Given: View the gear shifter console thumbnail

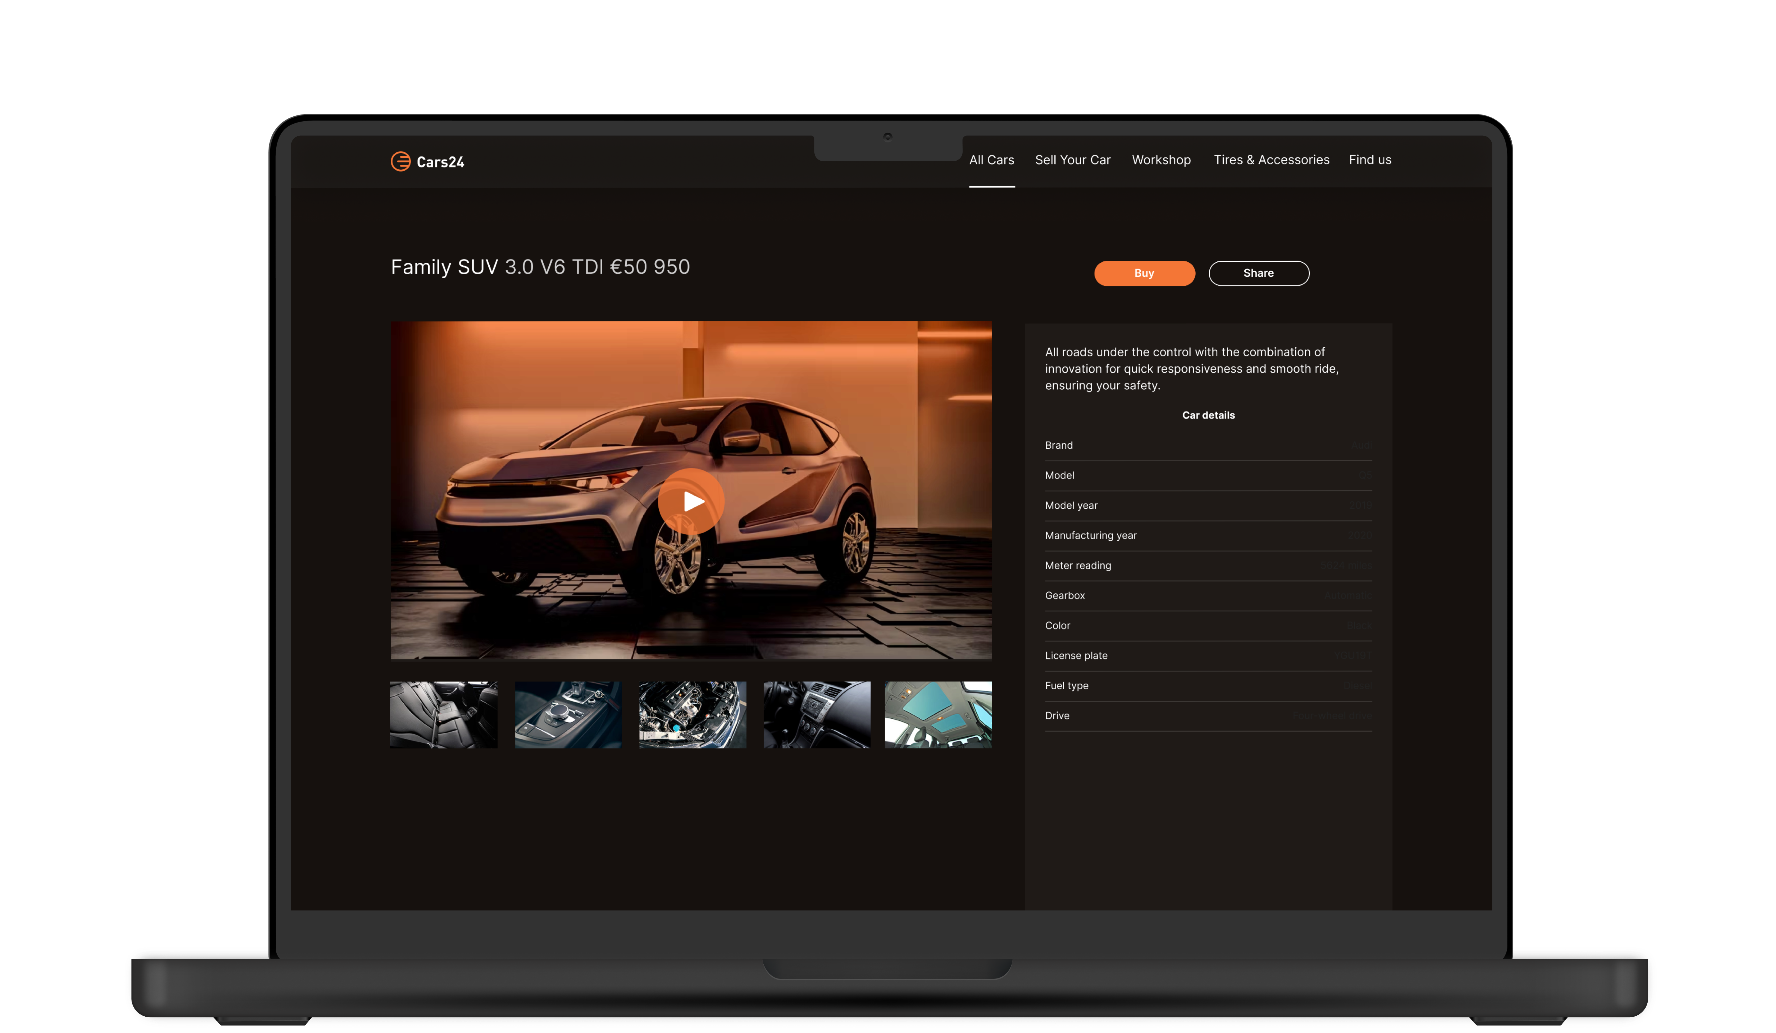Looking at the screenshot, I should point(568,715).
